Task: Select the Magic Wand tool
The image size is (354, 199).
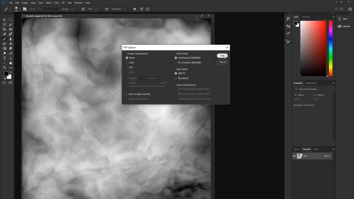Action: (x=11, y=24)
